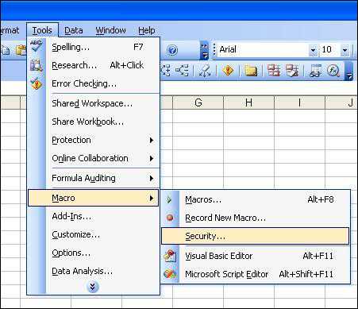Click the New Comment yellow note icon
The width and height of the screenshot is (358, 309).
pyautogui.click(x=251, y=71)
